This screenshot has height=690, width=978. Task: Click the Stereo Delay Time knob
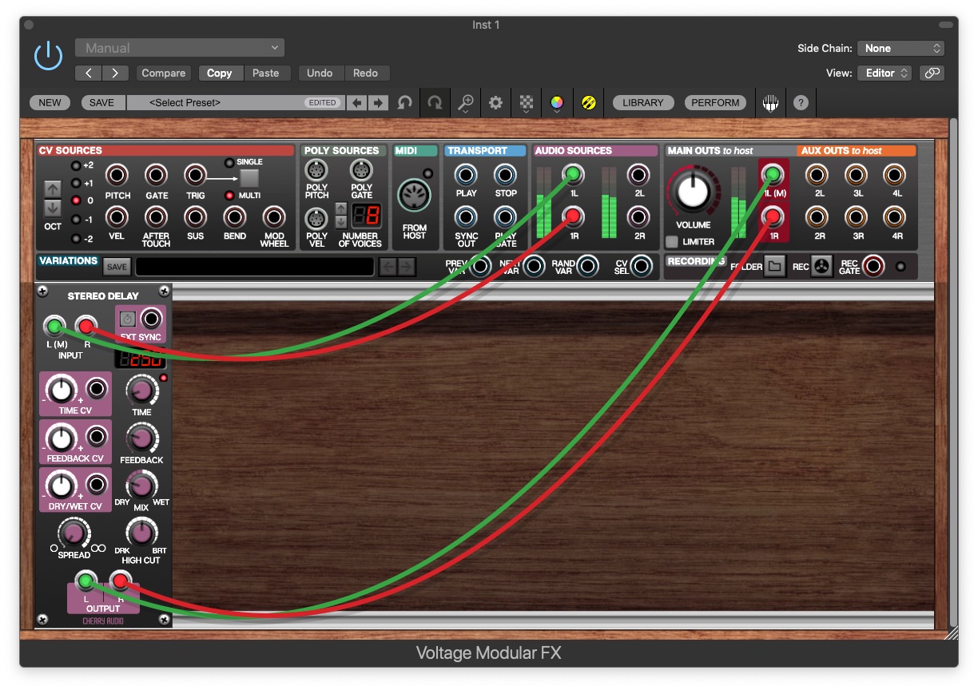[x=141, y=391]
